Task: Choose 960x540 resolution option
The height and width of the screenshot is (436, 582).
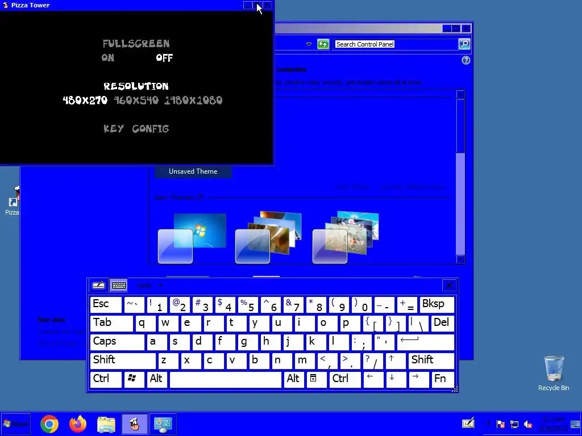Action: coord(136,100)
